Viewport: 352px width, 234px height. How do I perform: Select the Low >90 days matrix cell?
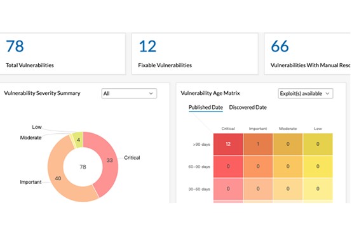coord(318,144)
